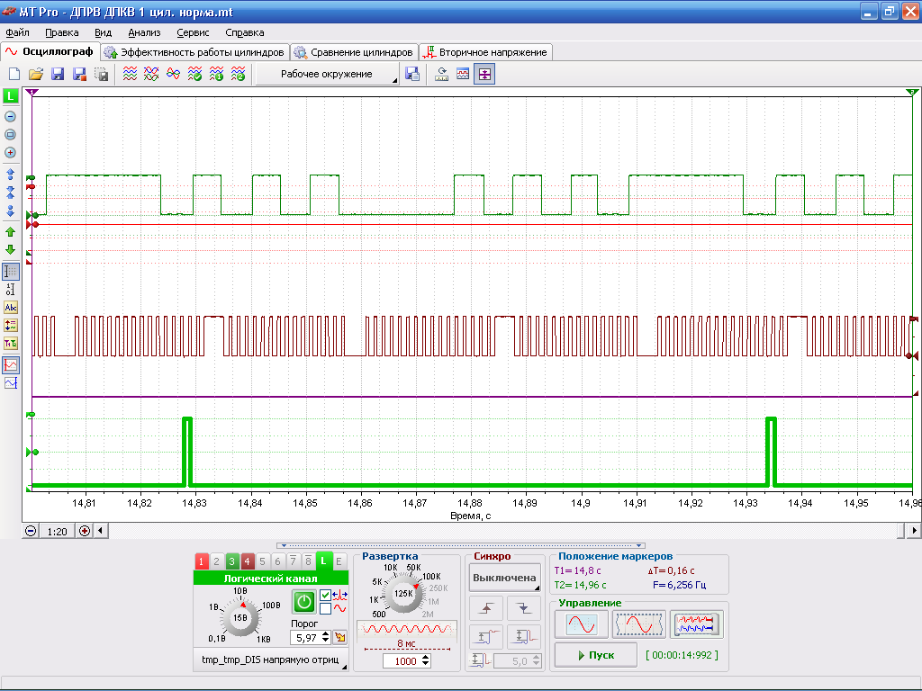
Task: Move channel up with green arrow
Action: coord(10,232)
